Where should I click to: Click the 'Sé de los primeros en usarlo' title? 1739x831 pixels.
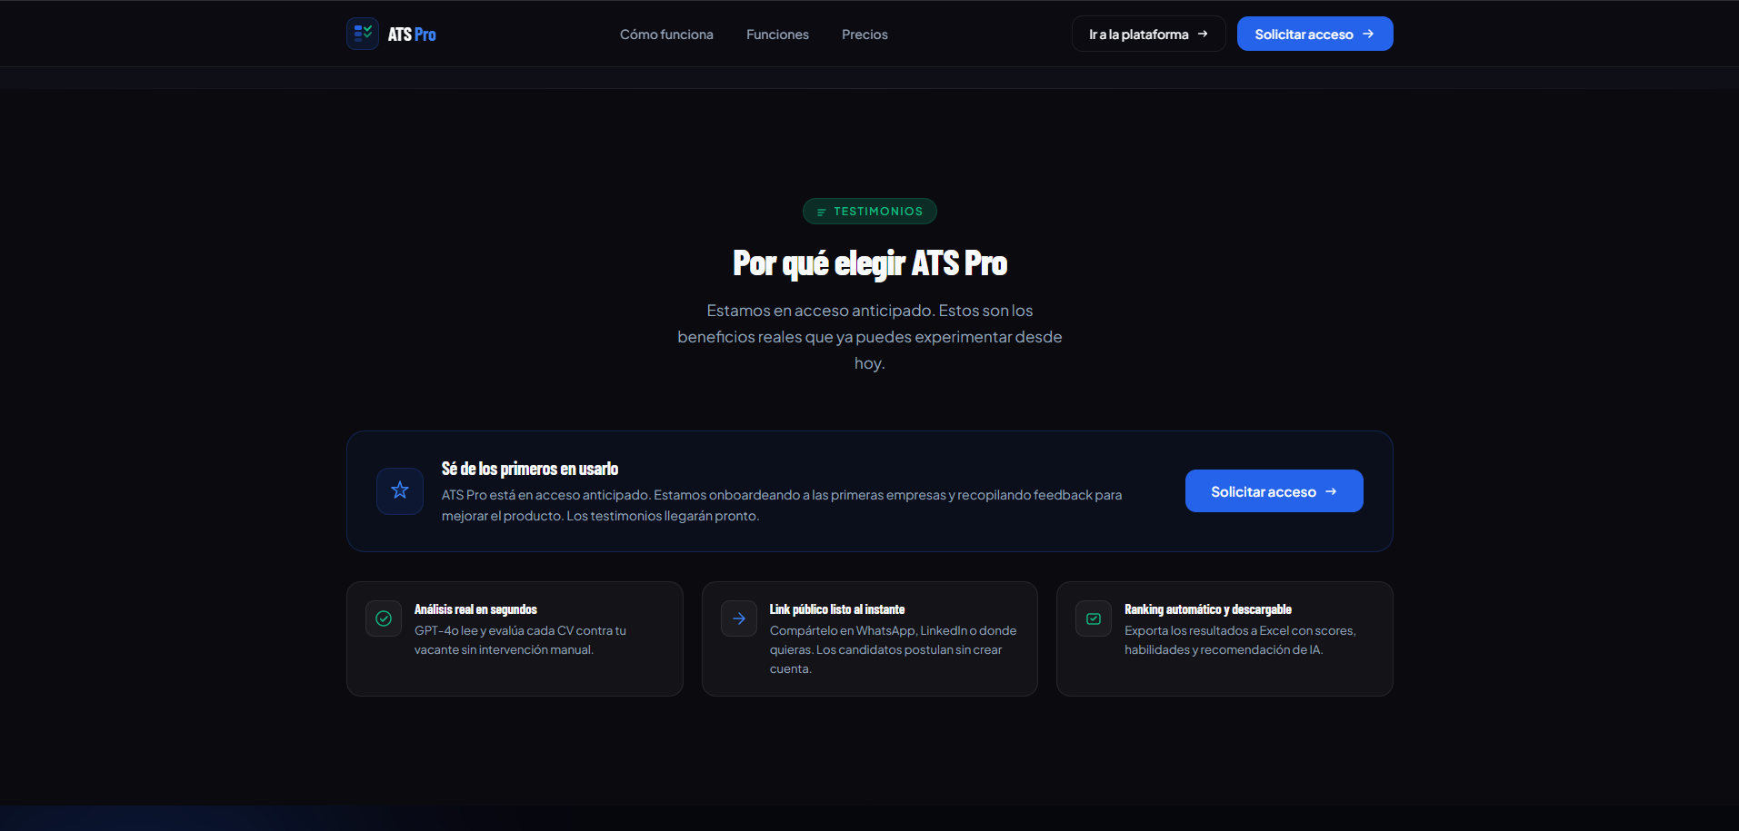[x=530, y=469]
